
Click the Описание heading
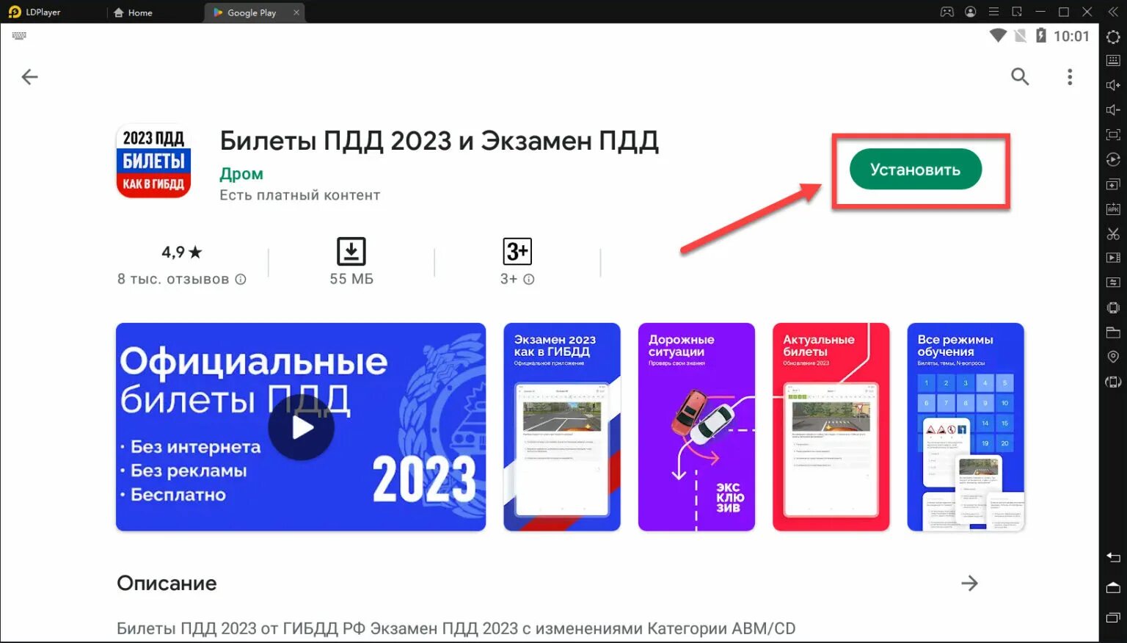tap(167, 584)
